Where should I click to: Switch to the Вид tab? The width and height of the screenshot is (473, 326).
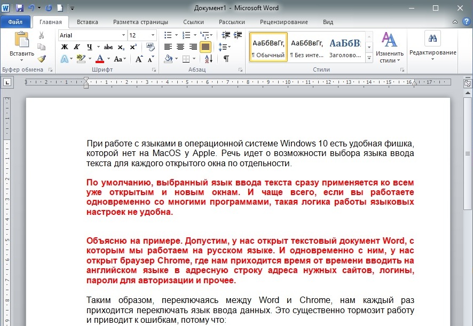[328, 22]
